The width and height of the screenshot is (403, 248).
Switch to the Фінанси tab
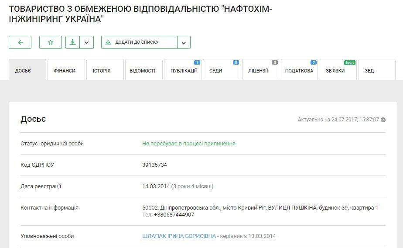(66, 70)
